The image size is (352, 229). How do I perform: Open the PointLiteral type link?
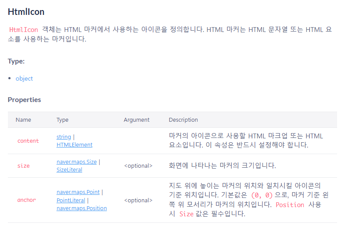tap(71, 201)
